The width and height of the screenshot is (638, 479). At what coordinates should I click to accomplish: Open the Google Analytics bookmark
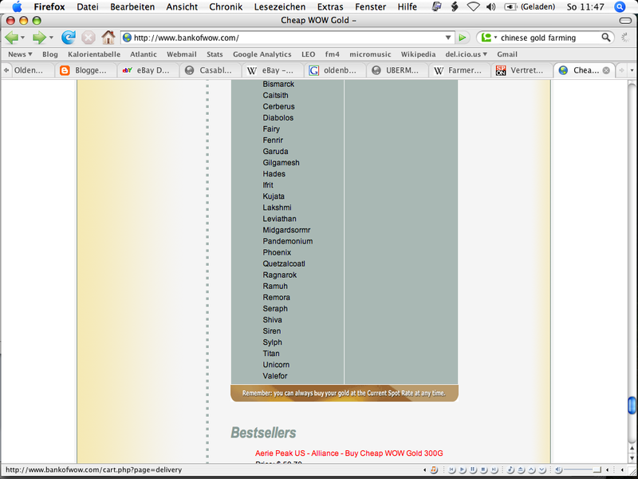coord(262,54)
